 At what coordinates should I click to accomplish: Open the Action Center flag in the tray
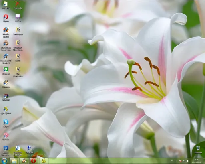point(180,161)
